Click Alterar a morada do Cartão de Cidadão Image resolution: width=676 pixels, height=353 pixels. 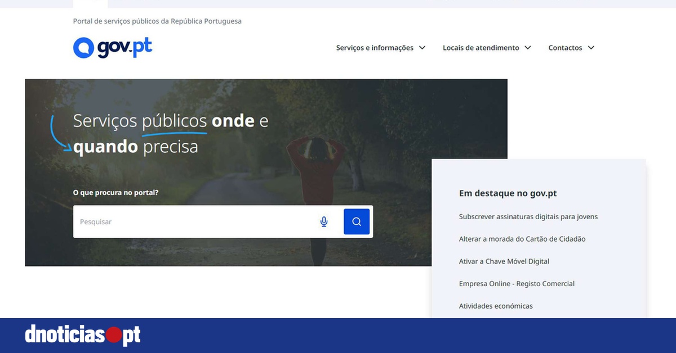tap(522, 239)
